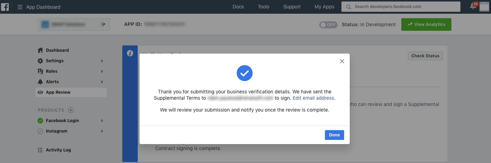Expand the Settings submenu arrow
This screenshot has width=491, height=163.
click(x=102, y=61)
